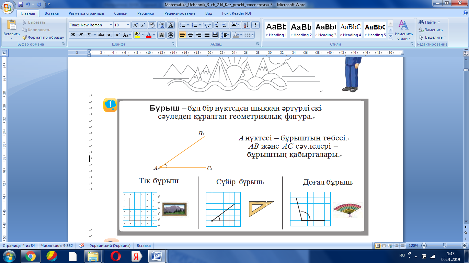Sort the selected text alphabetically
This screenshot has height=263, width=469.
tap(246, 25)
